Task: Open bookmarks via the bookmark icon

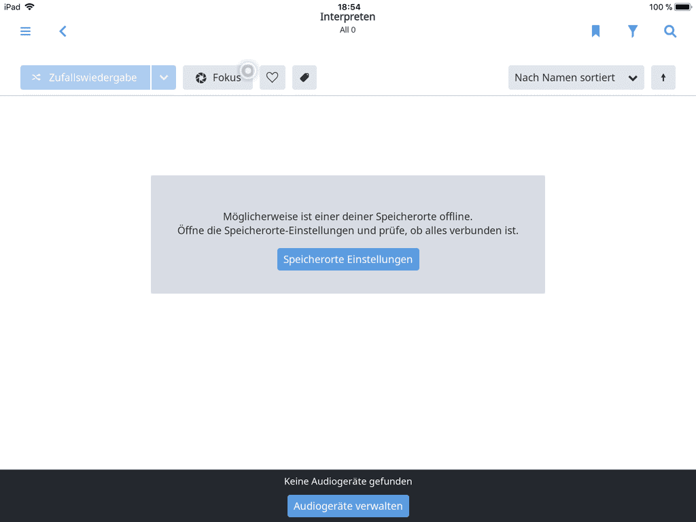Action: tap(595, 31)
